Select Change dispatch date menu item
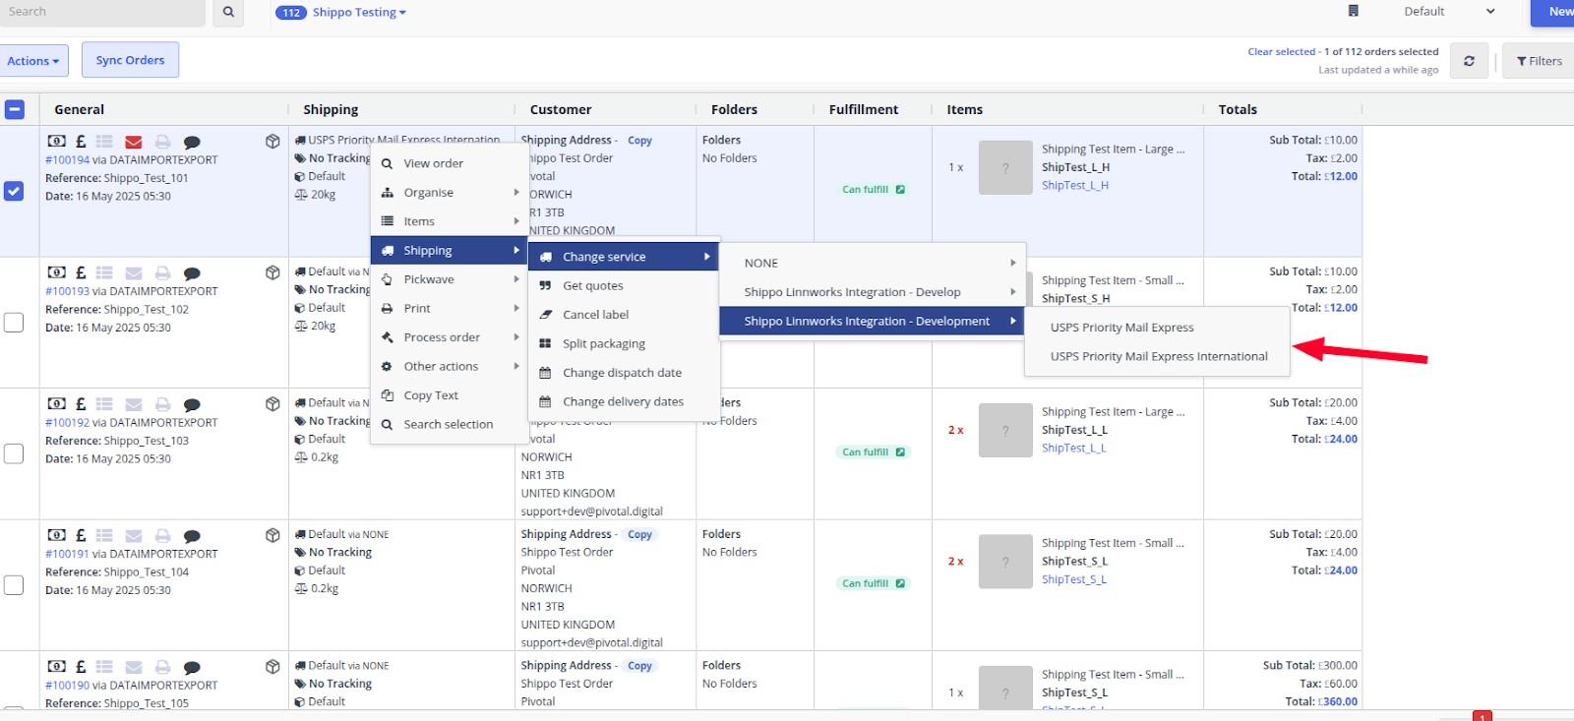This screenshot has width=1574, height=721. click(x=624, y=373)
